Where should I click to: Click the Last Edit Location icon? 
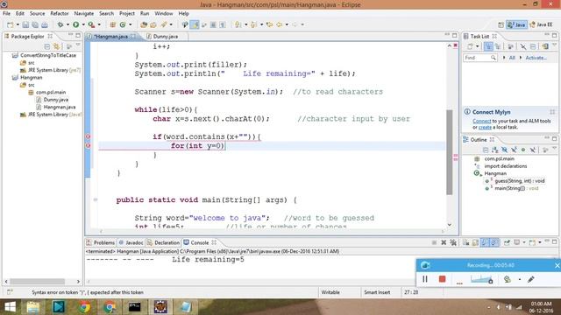coord(269,24)
